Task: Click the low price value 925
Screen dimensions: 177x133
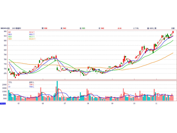Action: point(84,28)
